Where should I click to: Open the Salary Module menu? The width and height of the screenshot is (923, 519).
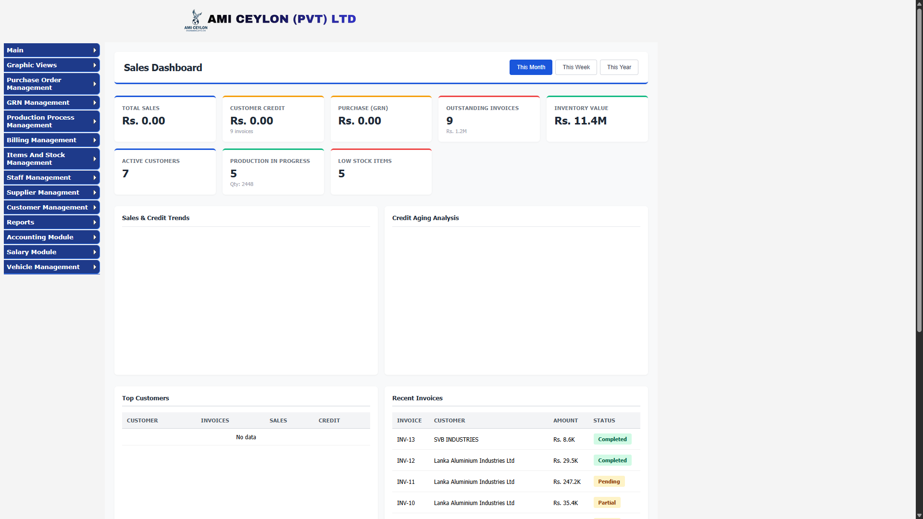(52, 252)
